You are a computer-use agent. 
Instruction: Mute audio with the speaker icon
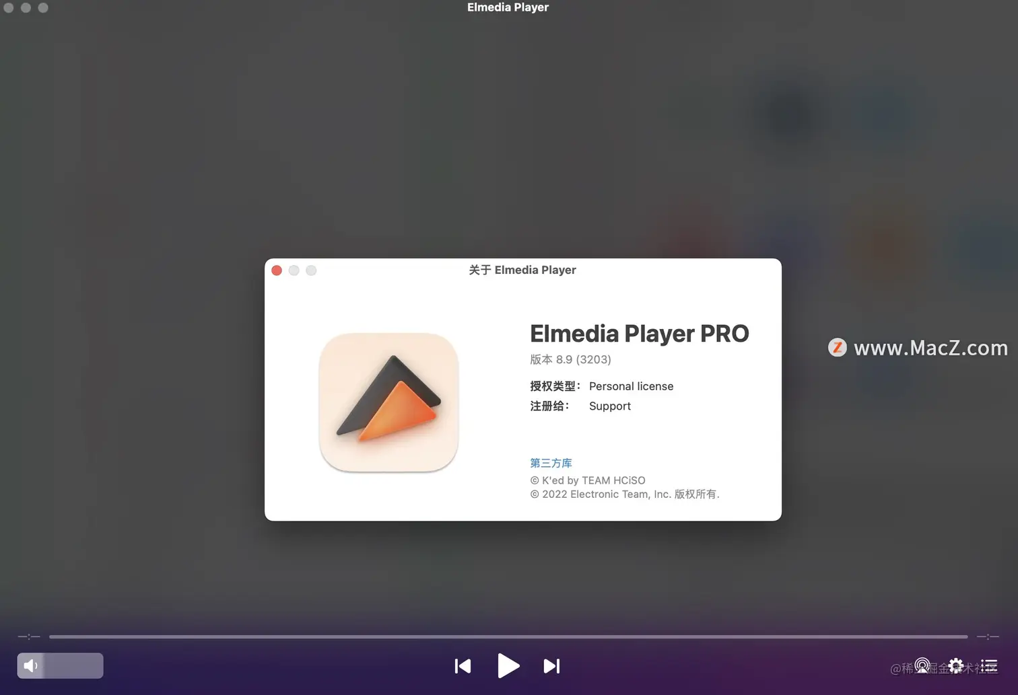click(x=30, y=665)
